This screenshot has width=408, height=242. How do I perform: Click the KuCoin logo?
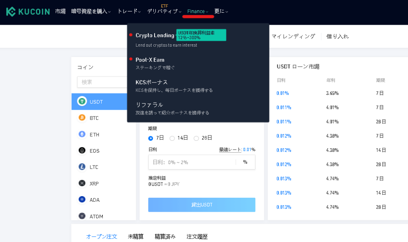(28, 12)
